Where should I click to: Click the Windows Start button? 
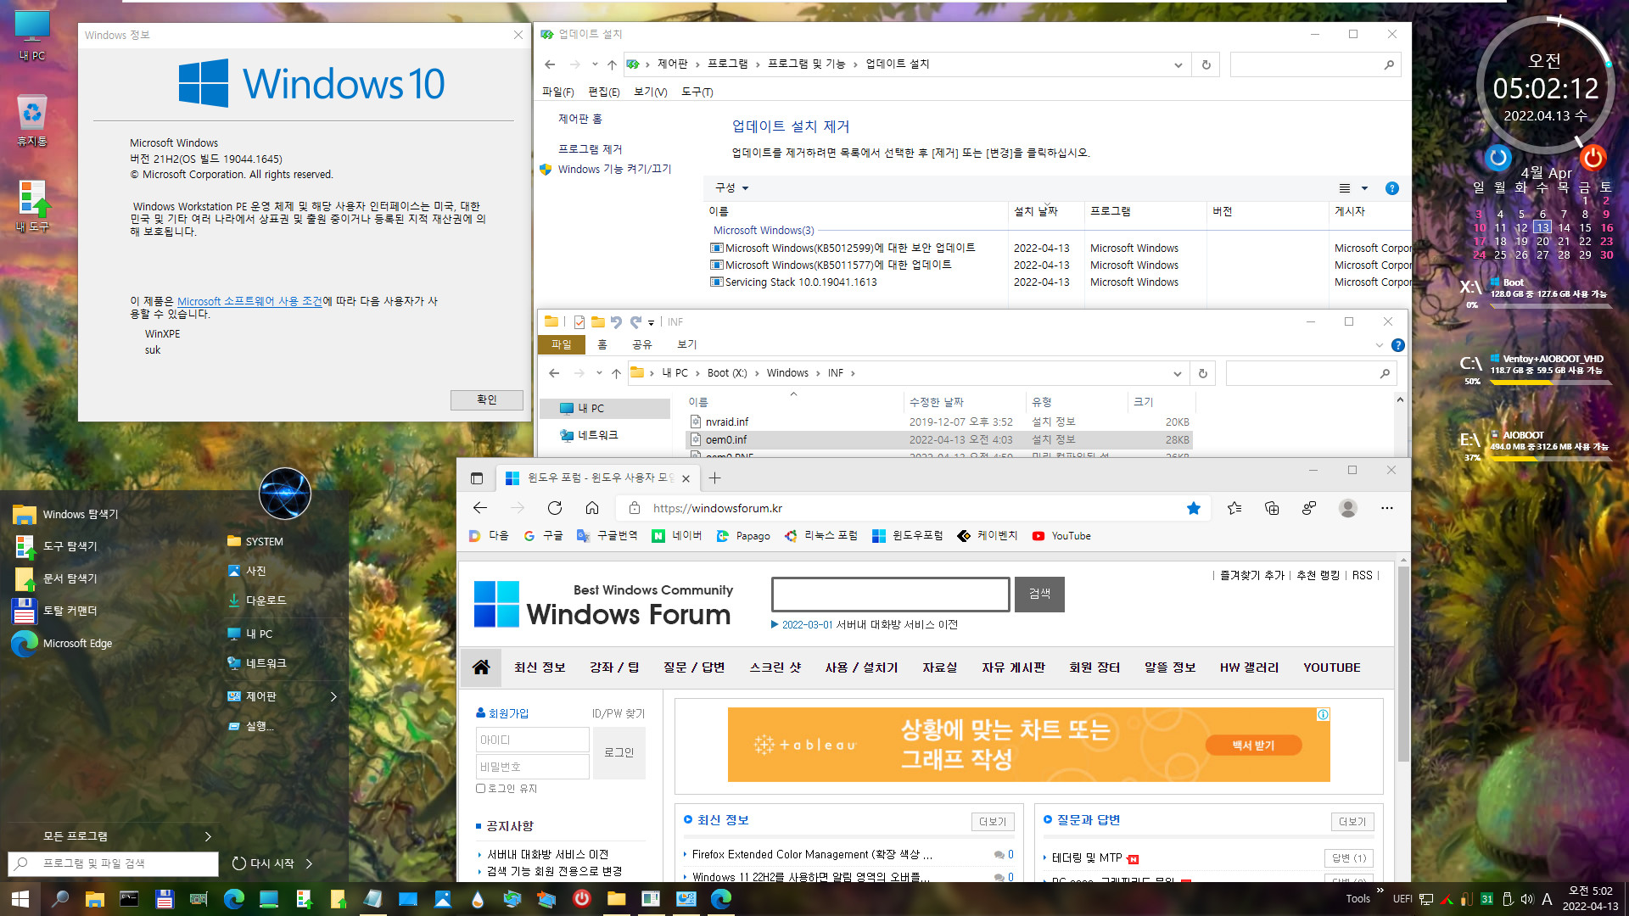pos(20,899)
